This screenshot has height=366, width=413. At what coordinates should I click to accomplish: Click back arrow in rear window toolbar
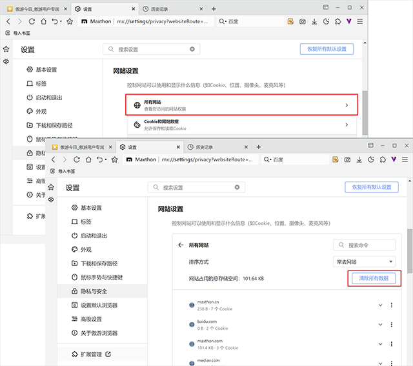tap(8, 21)
